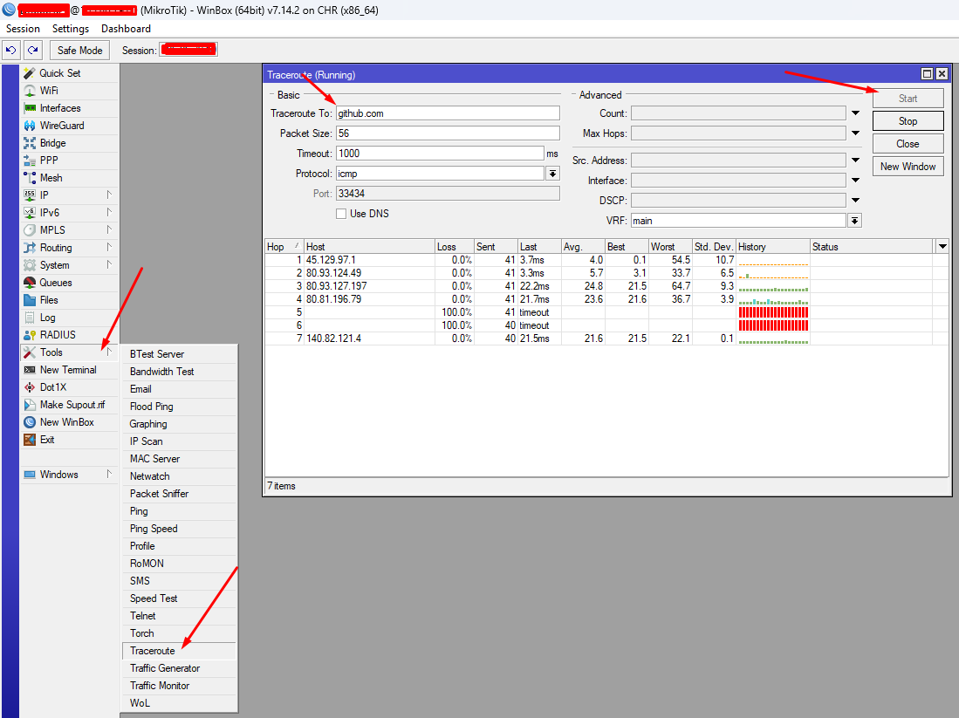Select hop row 80.93.124.49
Viewport: 959px width, 718px height.
tap(606, 273)
